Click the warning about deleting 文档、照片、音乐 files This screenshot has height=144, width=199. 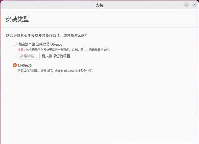coord(68,50)
